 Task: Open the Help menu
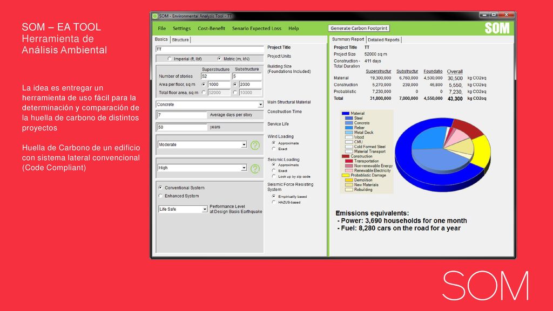293,29
